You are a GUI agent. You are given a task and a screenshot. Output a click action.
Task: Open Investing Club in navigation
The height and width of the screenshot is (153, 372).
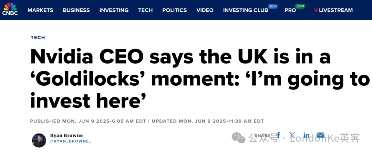point(245,10)
